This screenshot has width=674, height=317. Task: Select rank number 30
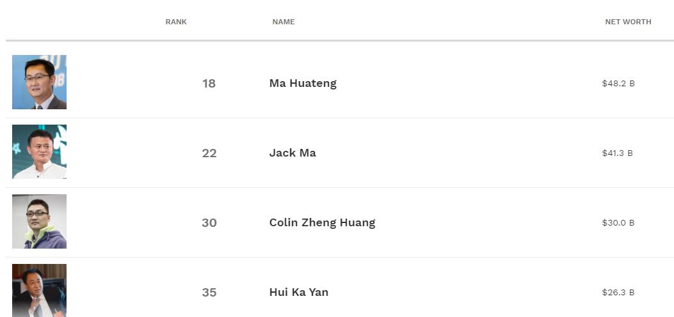[x=209, y=222]
